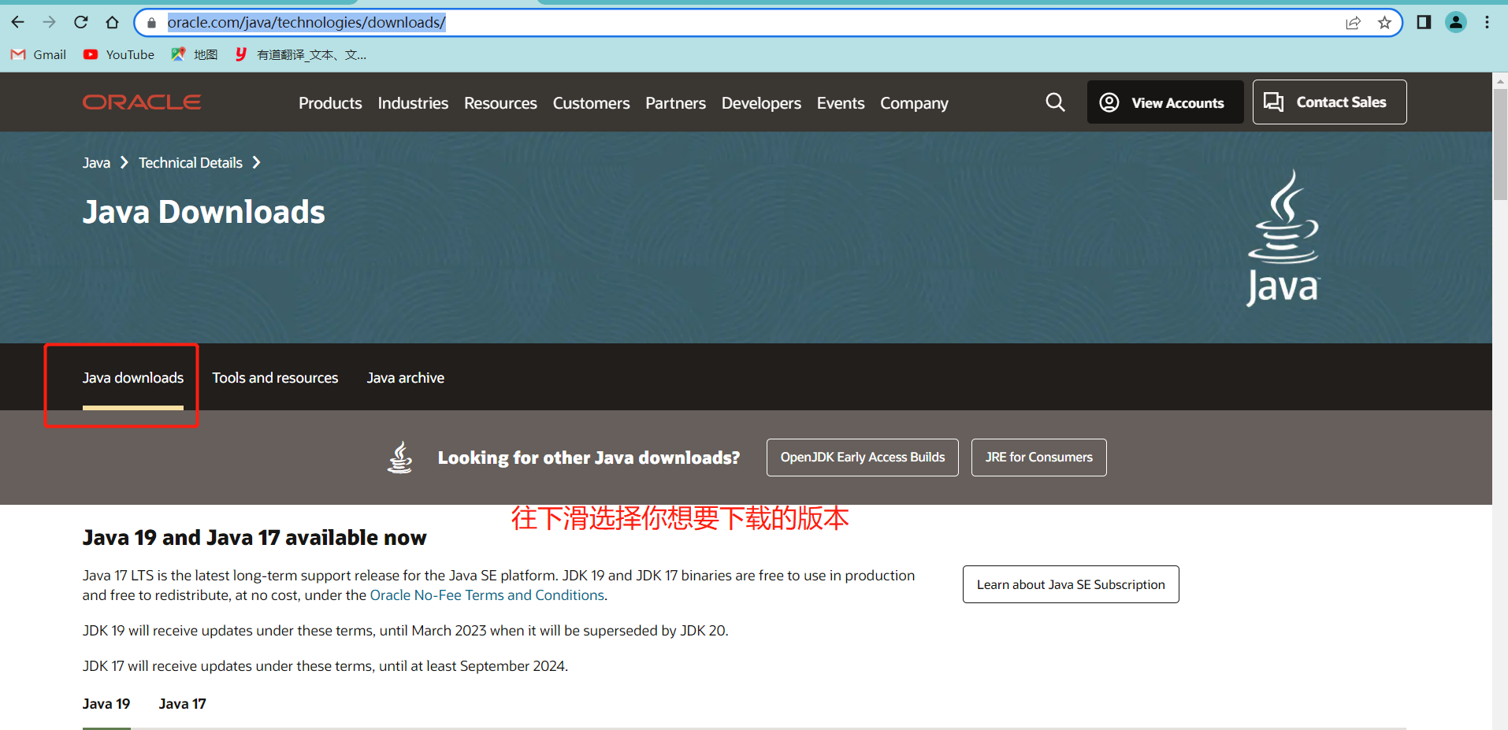1508x730 pixels.
Task: Open the 地图 maps bookmark
Action: [195, 54]
